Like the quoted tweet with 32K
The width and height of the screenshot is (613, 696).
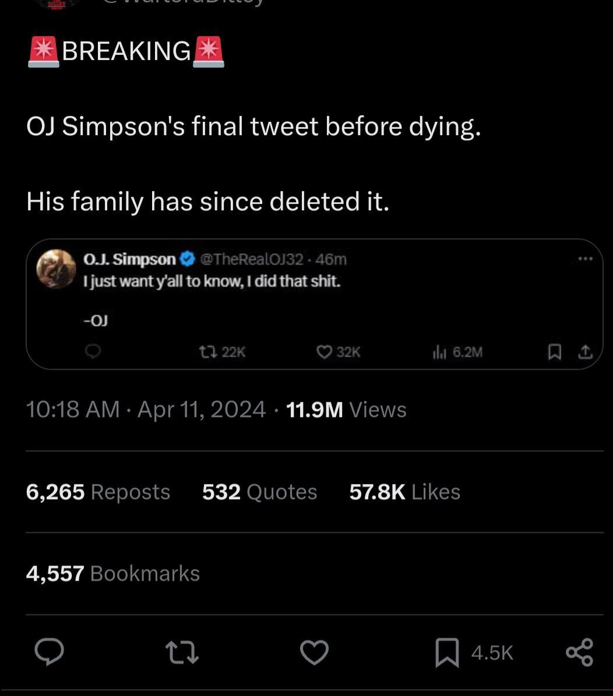[324, 352]
